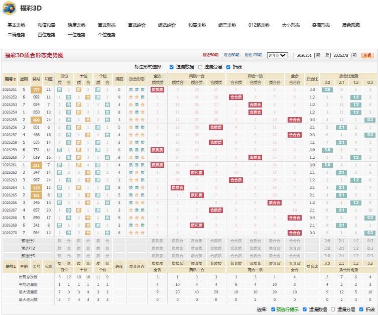Viewport: 378px width, 315px height.
Task: Click the 福彩3D logo icon
Action: pos(9,8)
